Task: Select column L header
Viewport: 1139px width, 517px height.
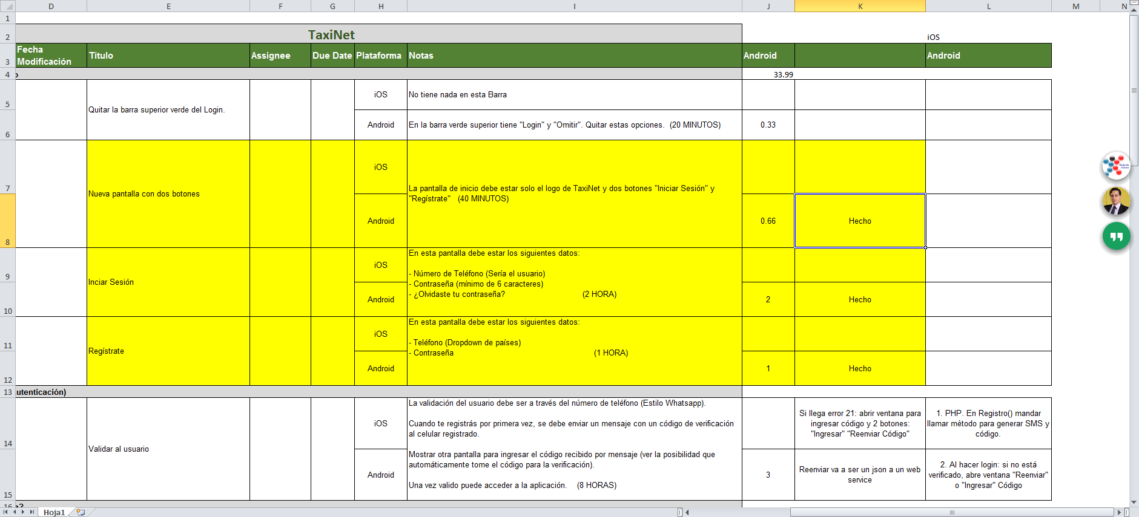Action: (x=988, y=6)
